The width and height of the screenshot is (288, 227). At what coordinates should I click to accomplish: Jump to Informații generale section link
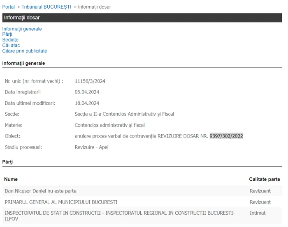pos(22,29)
